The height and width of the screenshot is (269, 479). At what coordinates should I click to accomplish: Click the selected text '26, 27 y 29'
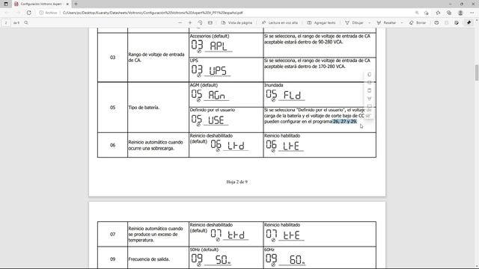pos(344,121)
